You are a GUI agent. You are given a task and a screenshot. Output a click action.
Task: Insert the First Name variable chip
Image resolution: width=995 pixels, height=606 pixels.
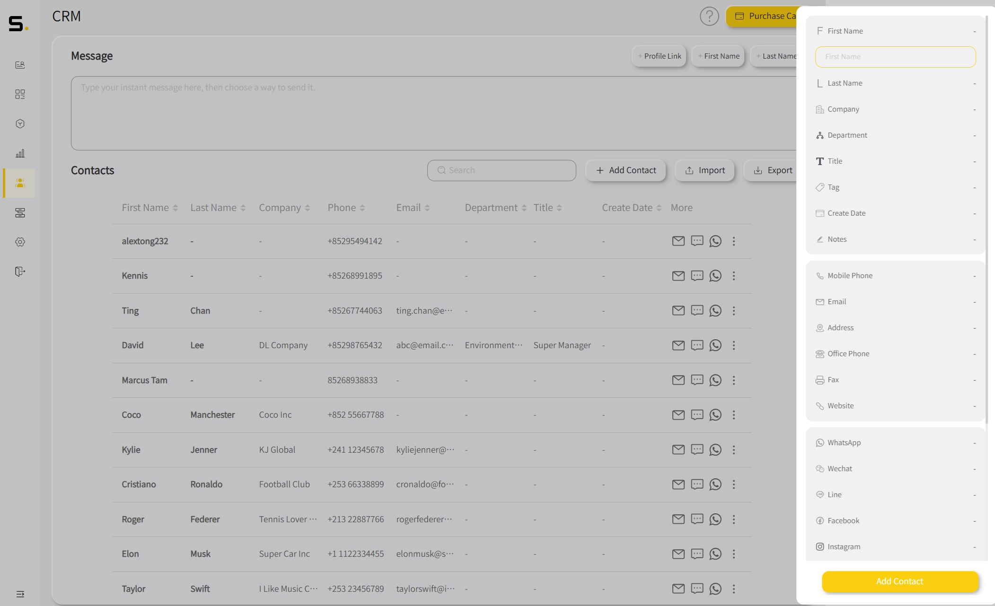pyautogui.click(x=718, y=56)
